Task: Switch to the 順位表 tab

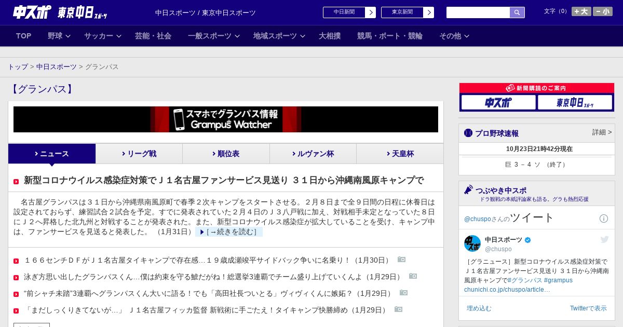Action: [x=226, y=154]
